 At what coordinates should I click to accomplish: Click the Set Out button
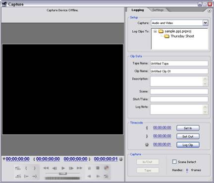(x=188, y=136)
